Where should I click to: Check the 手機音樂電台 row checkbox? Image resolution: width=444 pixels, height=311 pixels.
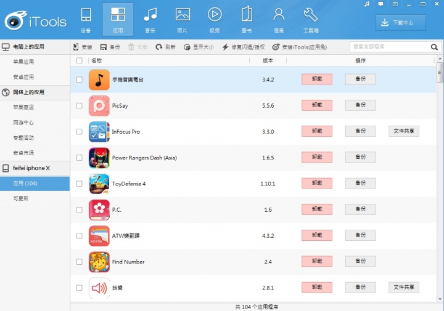coord(80,79)
